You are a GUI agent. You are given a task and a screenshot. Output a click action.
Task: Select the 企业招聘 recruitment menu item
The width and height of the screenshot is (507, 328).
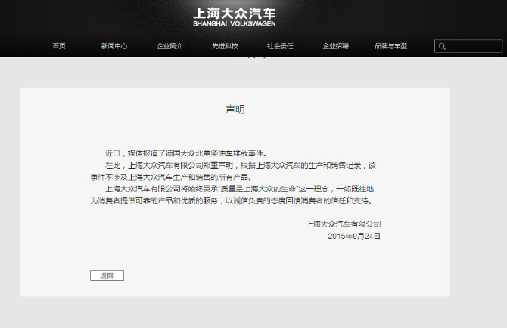tap(336, 46)
